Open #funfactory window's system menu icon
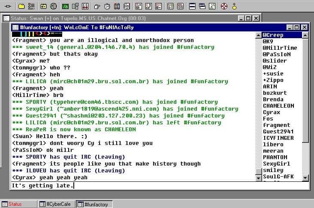The width and height of the screenshot is (314, 208). [15, 27]
